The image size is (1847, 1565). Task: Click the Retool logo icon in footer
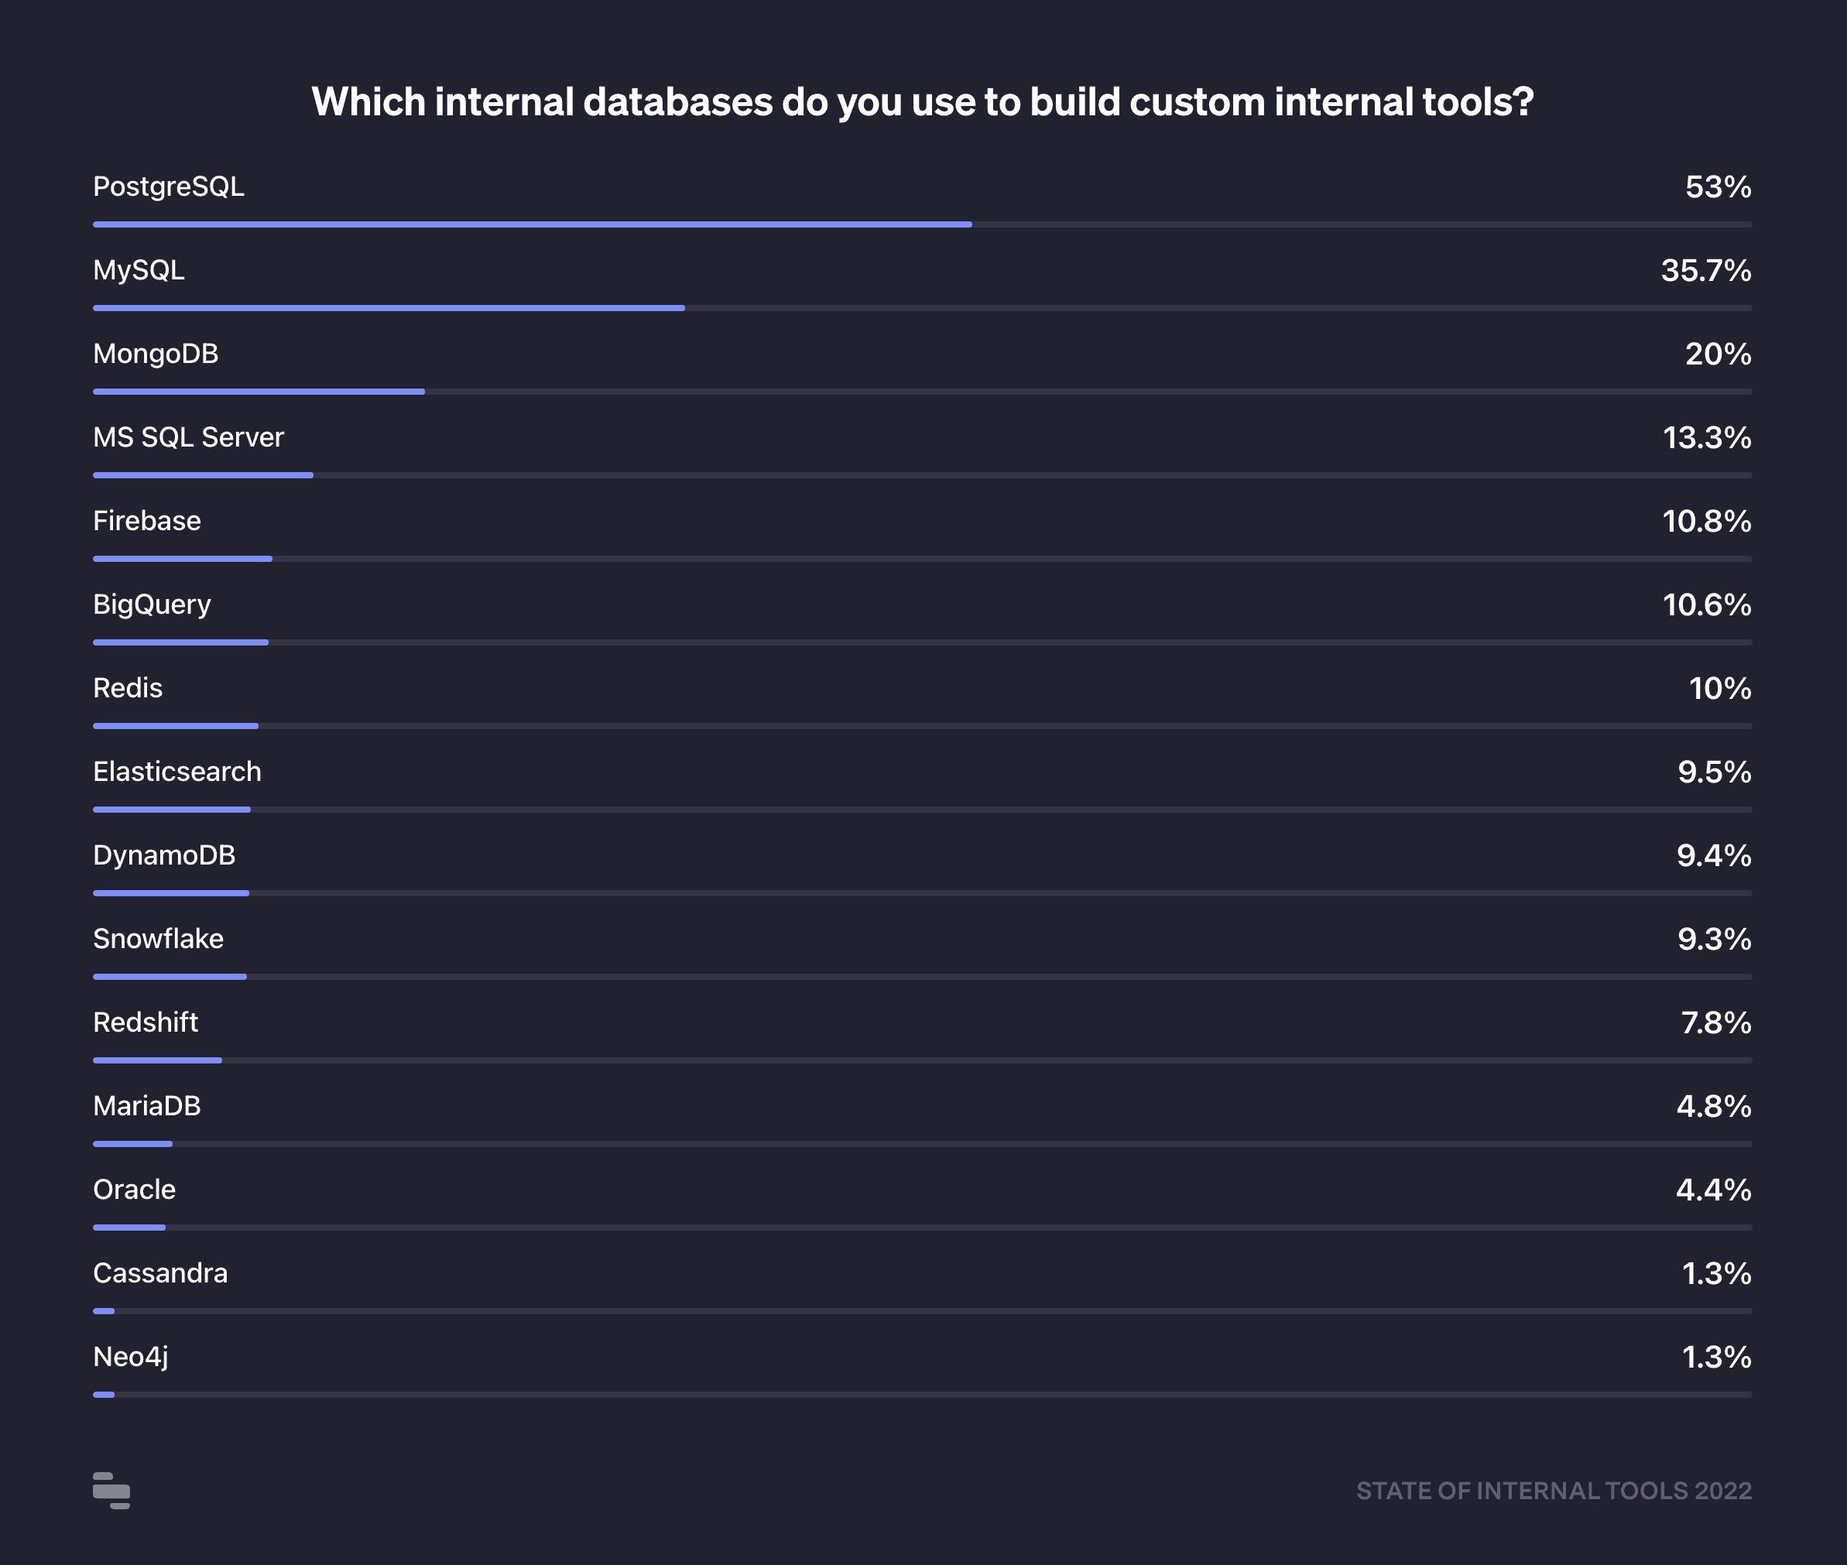111,1491
